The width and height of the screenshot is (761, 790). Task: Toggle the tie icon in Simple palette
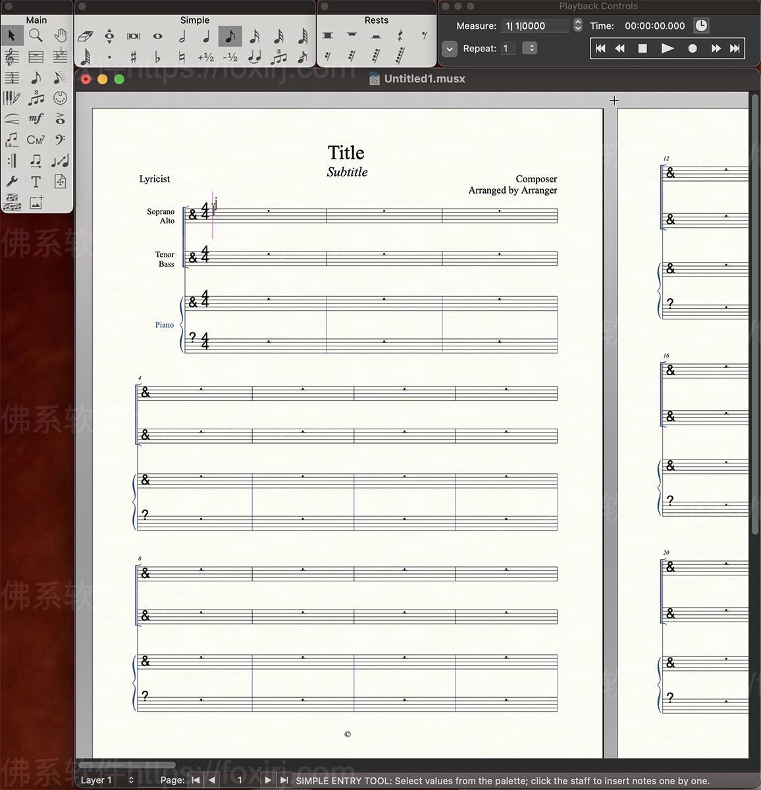(255, 57)
